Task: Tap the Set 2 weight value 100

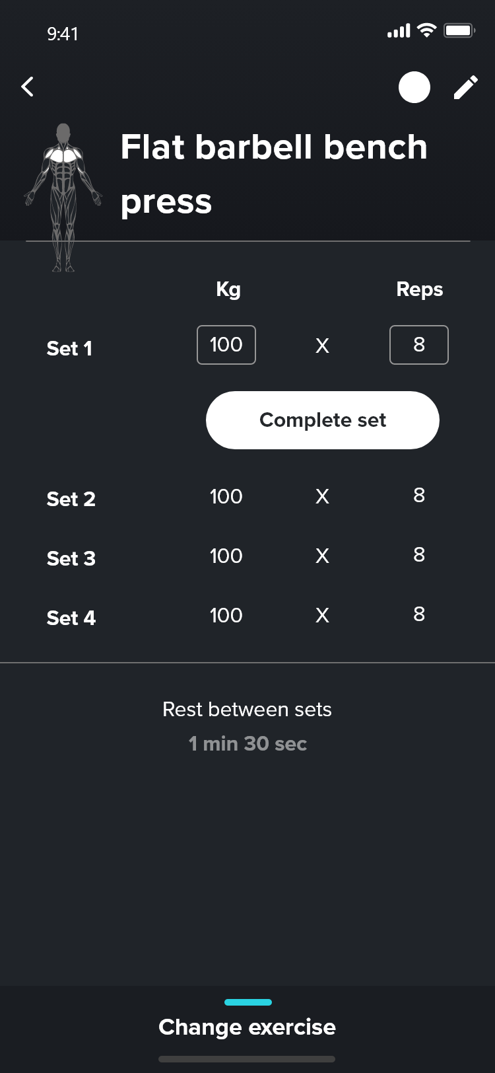Action: [x=226, y=497]
